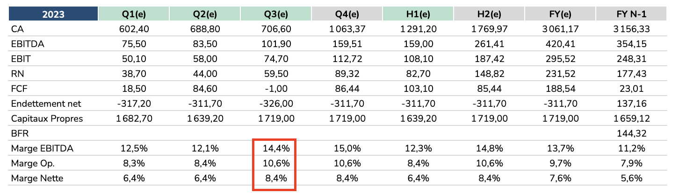
Task: Select the FY(e) column header
Action: [560, 14]
